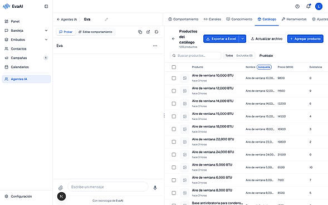The height and width of the screenshot is (205, 328).
Task: Open image placeholder for Aire de ventana 6,000 BTU
Action: tap(185, 180)
